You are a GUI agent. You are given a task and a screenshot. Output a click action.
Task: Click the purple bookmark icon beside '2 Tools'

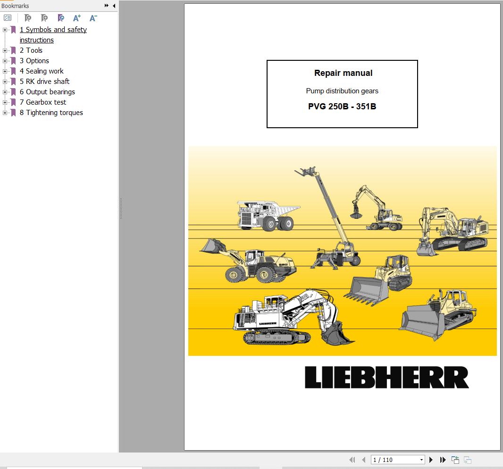(13, 50)
